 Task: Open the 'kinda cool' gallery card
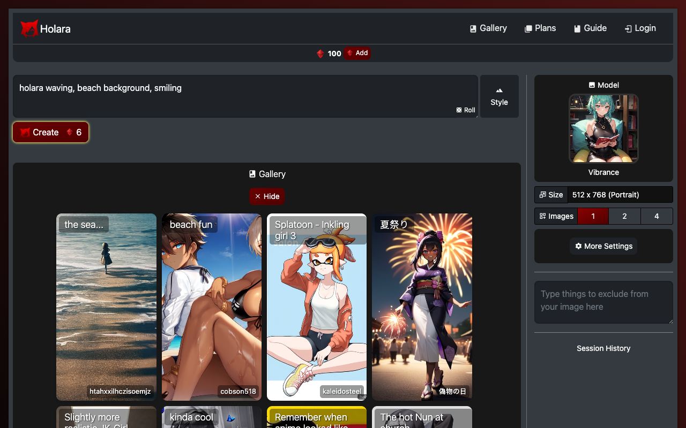click(212, 417)
